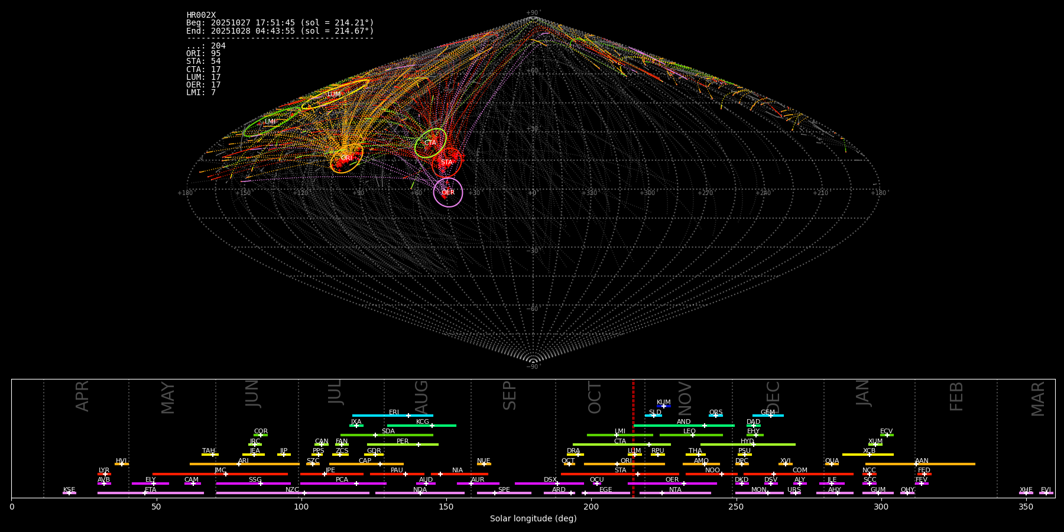Click the STA red bar in timeline

tap(620, 473)
